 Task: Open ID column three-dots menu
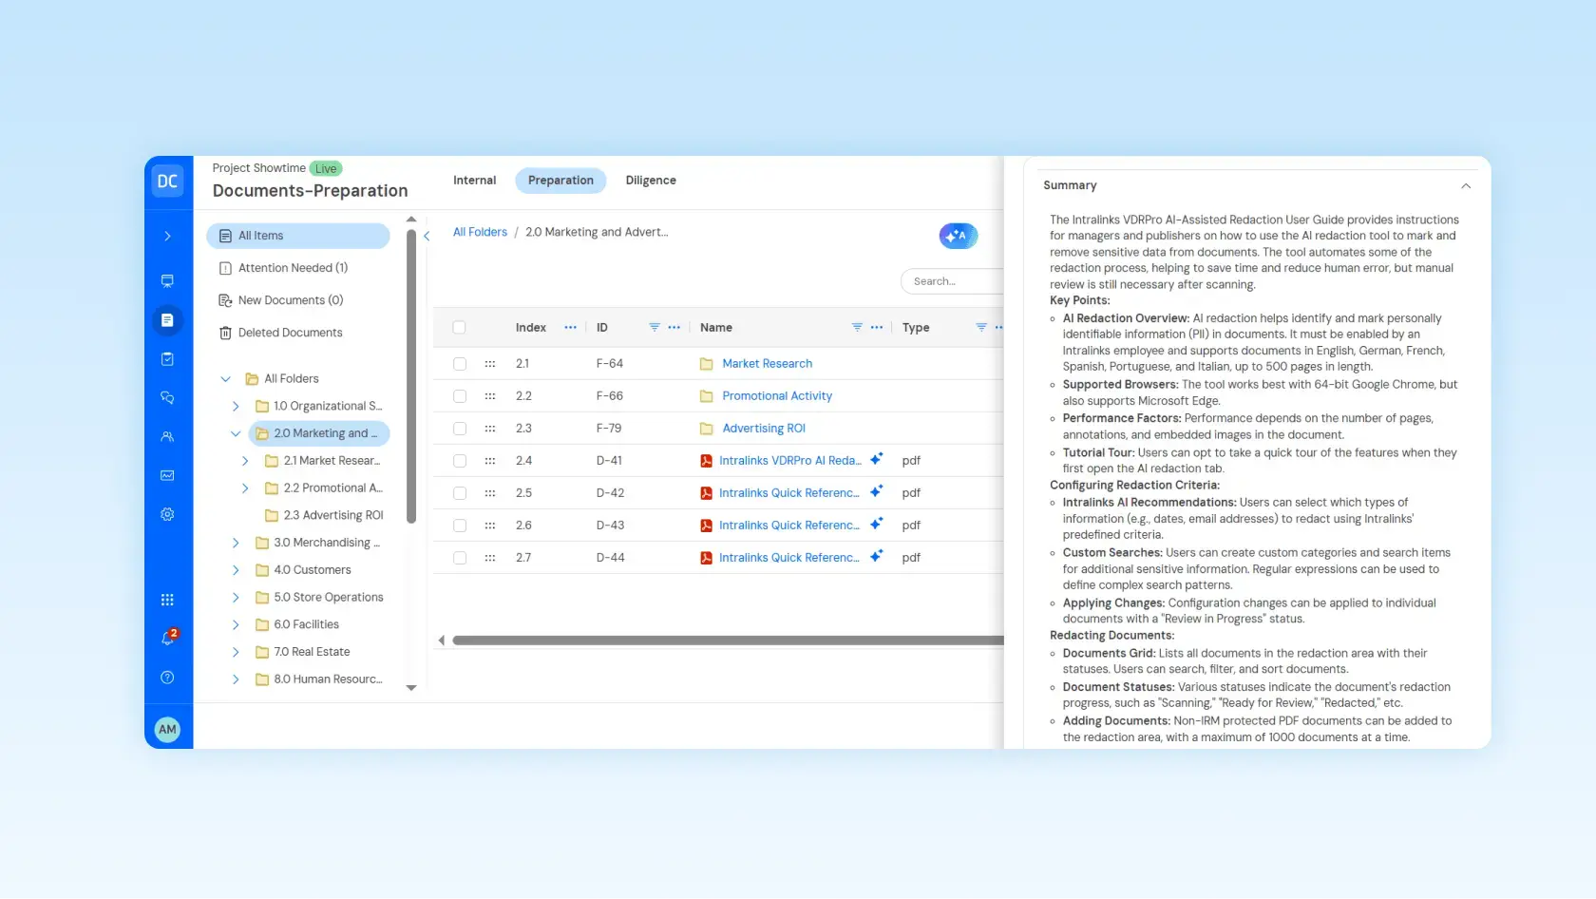[674, 327]
